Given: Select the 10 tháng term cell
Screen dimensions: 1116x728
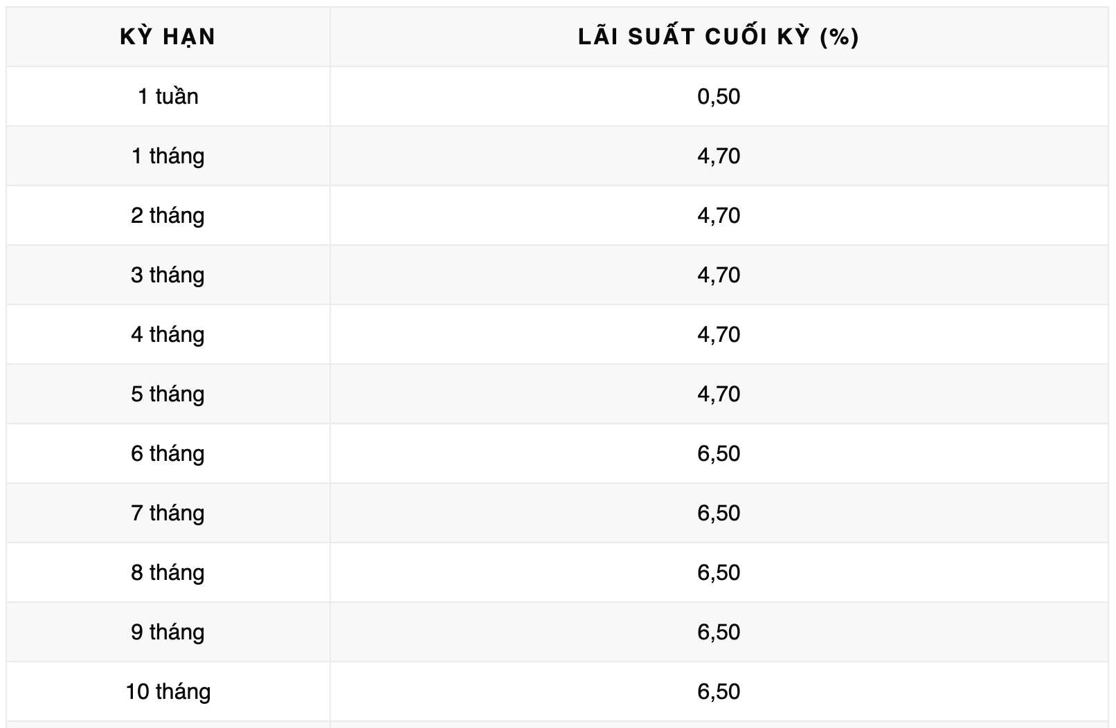Looking at the screenshot, I should tap(168, 691).
